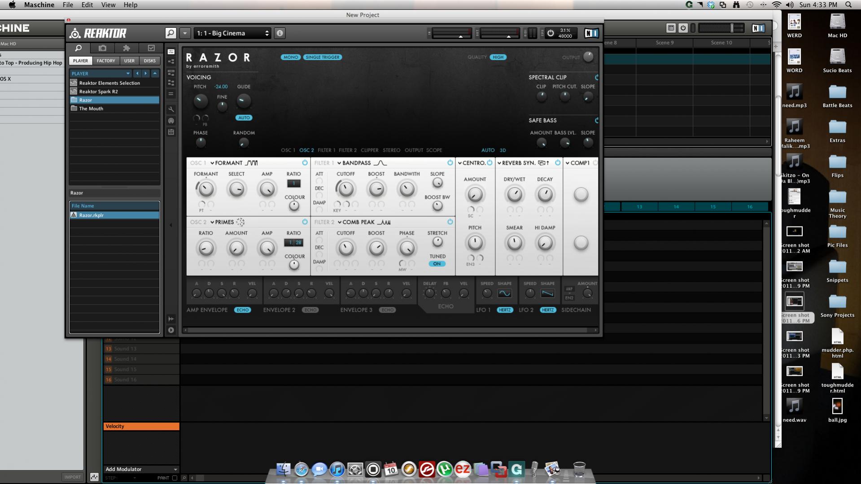Viewport: 861px width, 484px height.
Task: Open the PLAYER folder dropdown
Action: pos(101,74)
